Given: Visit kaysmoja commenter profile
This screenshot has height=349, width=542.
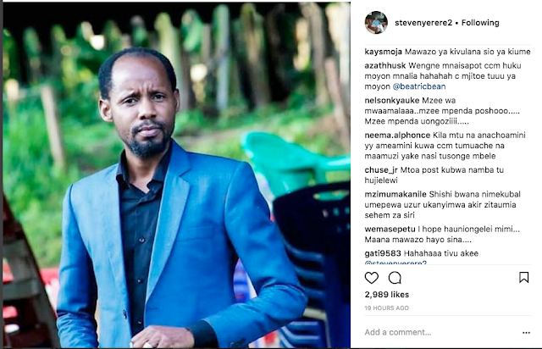Looking at the screenshot, I should coord(383,52).
